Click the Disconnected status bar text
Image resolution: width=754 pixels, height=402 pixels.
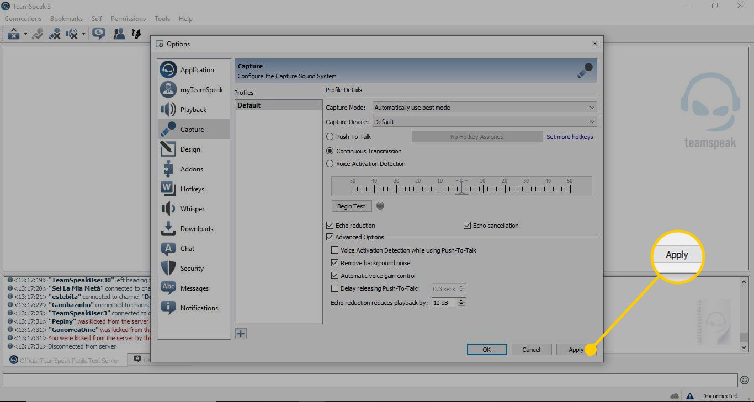(x=720, y=396)
